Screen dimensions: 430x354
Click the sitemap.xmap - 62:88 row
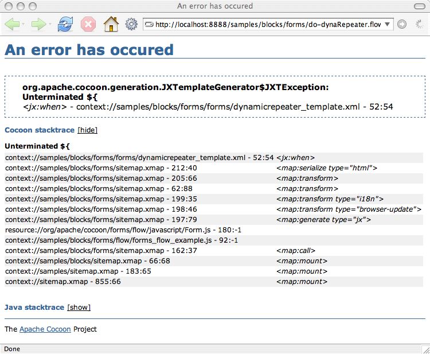(214, 189)
